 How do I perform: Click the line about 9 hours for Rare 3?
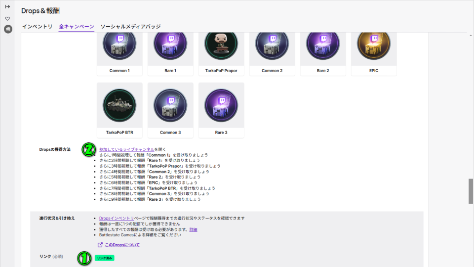(150, 199)
